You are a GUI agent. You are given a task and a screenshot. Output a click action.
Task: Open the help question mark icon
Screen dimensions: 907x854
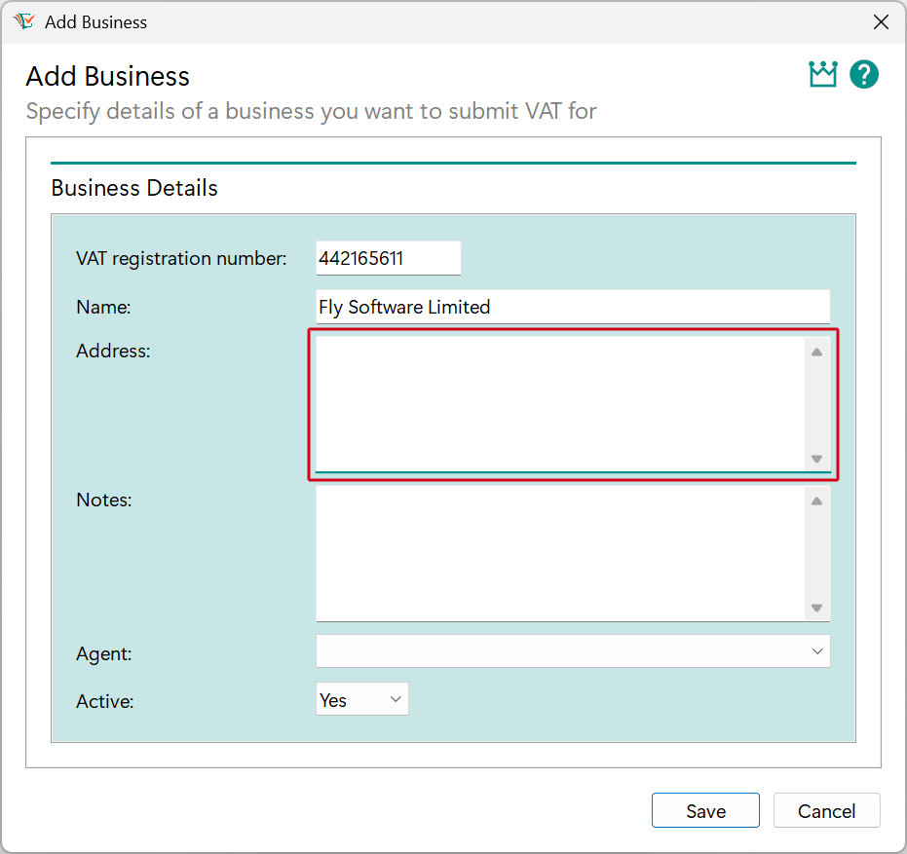point(864,74)
